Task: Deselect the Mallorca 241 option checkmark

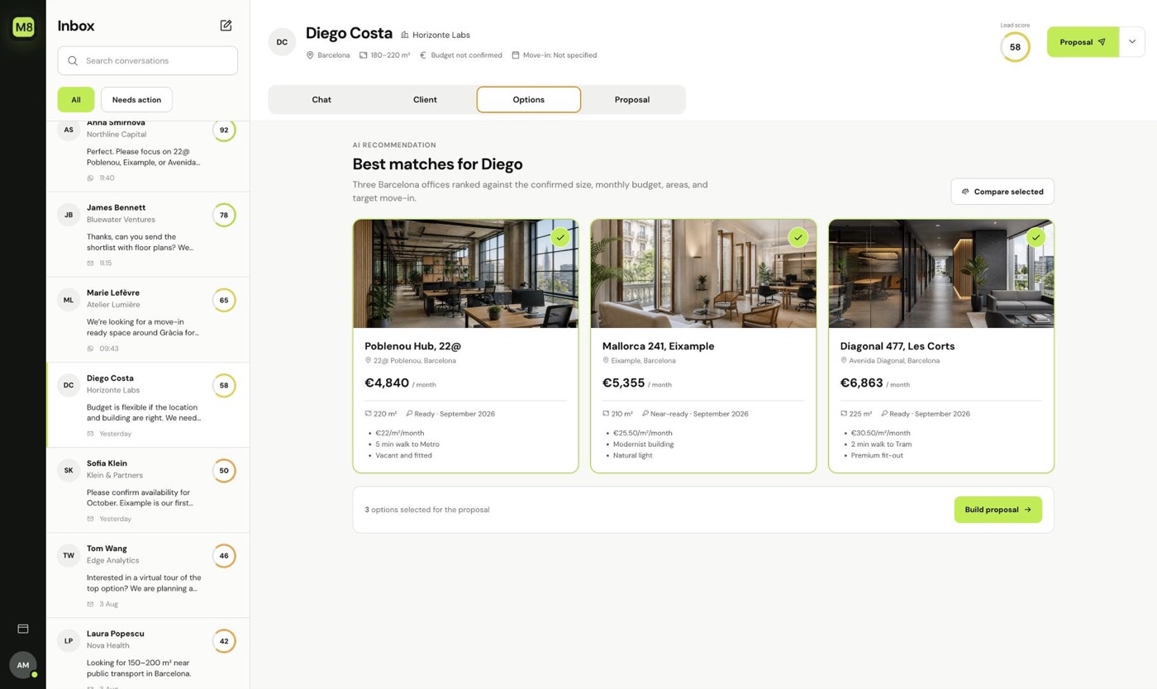Action: coord(798,238)
